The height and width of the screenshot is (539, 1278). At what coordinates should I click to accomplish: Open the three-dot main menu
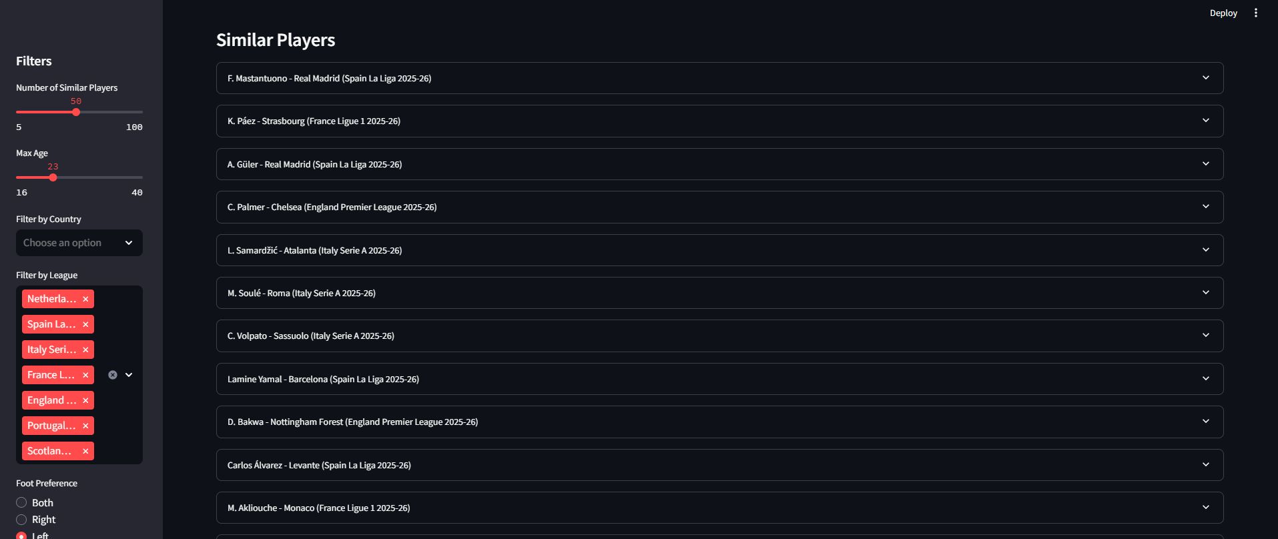[1256, 13]
